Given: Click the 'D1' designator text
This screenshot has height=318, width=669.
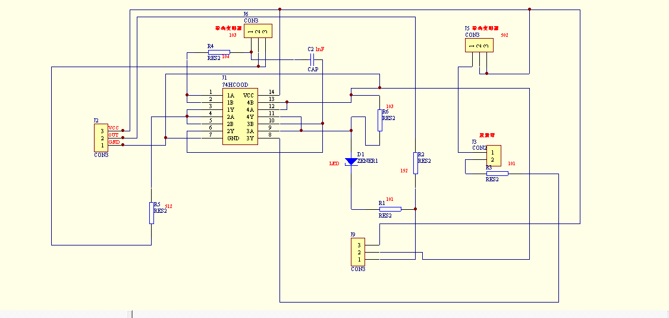Looking at the screenshot, I should 361,154.
